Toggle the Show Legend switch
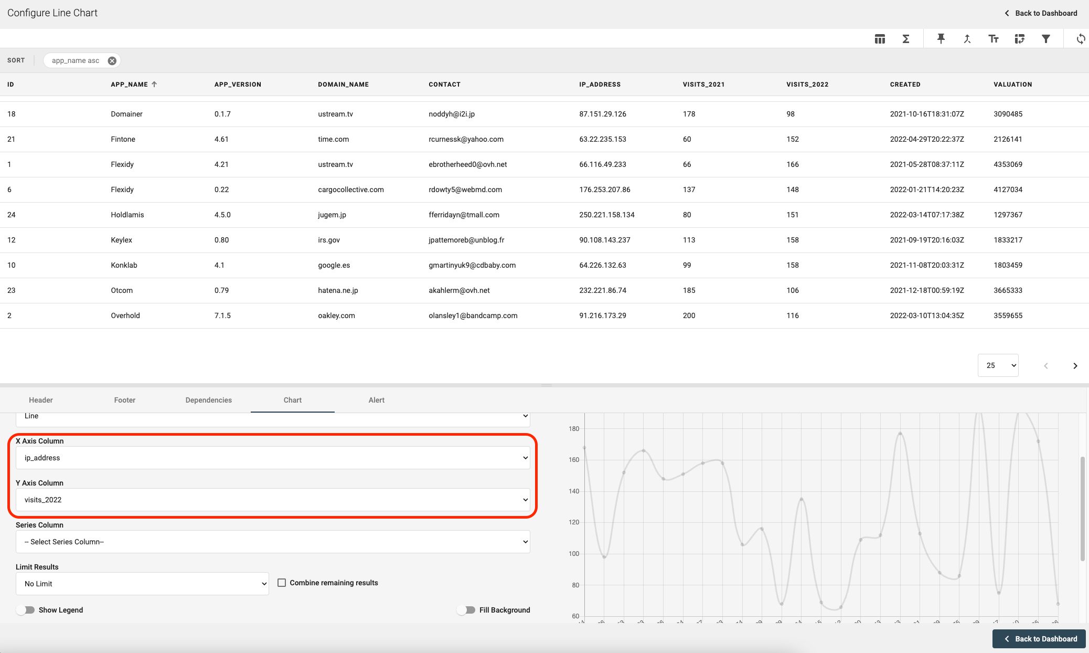 [25, 610]
